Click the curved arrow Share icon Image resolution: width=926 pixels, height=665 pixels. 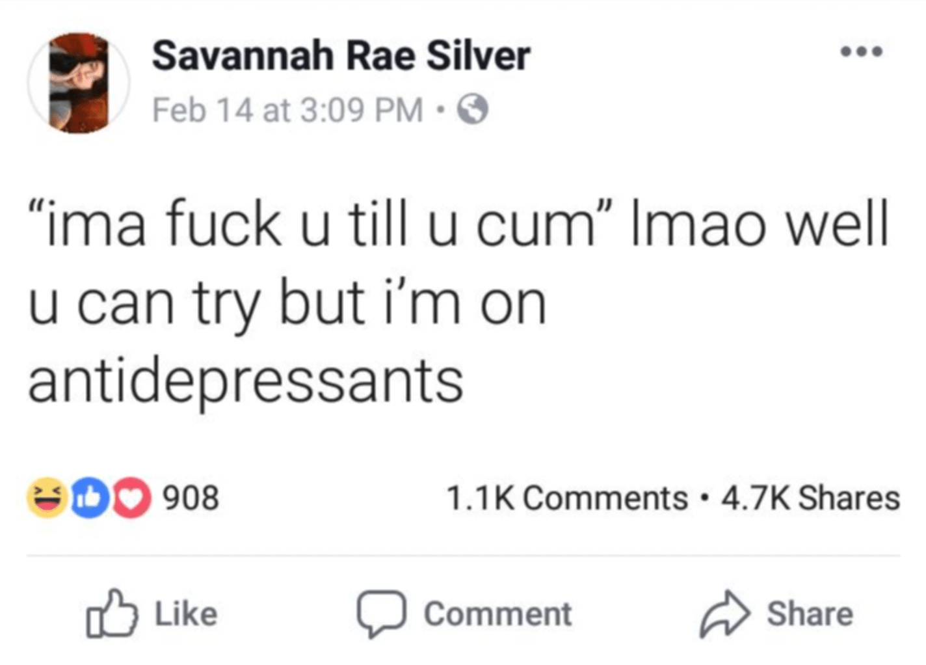pyautogui.click(x=724, y=613)
